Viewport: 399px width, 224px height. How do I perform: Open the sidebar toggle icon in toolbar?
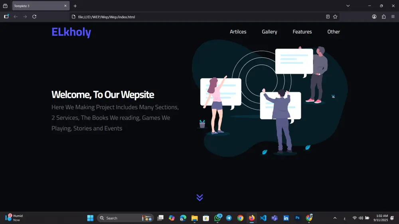[x=6, y=17]
